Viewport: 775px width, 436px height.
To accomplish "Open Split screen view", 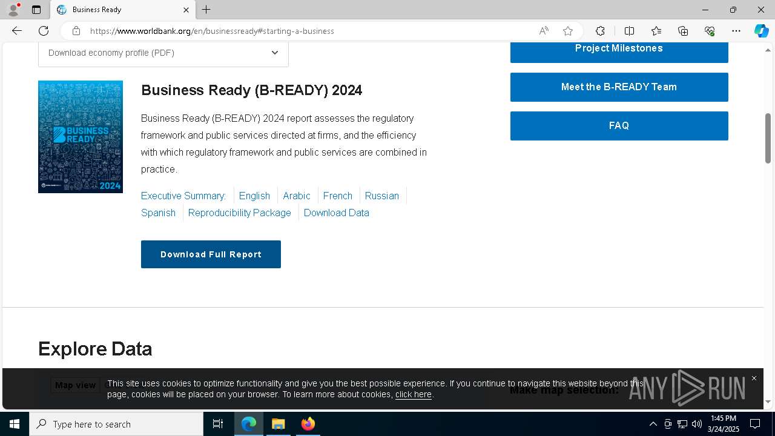I will tap(629, 31).
